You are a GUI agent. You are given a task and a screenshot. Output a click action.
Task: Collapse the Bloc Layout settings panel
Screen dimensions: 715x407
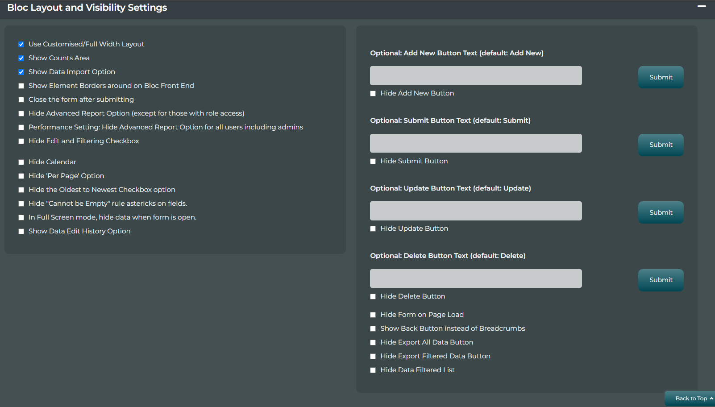coord(702,6)
